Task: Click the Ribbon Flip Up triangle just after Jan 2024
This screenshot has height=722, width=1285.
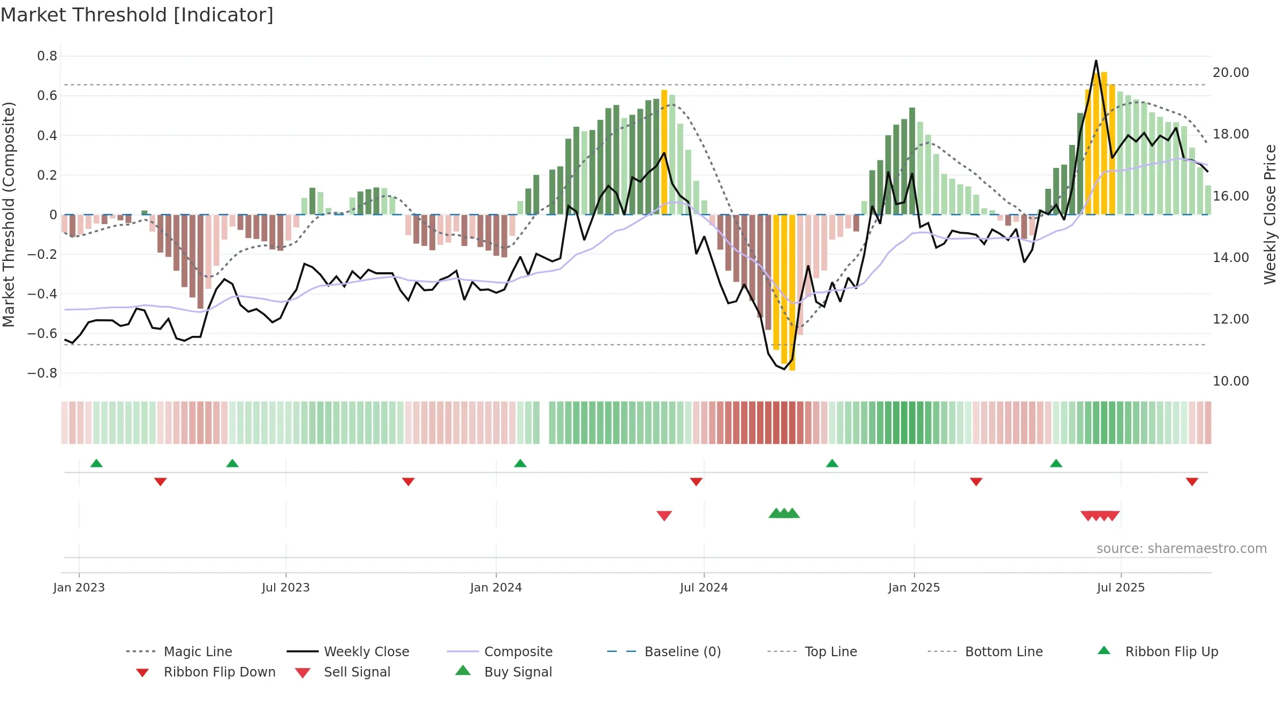Action: 520,463
